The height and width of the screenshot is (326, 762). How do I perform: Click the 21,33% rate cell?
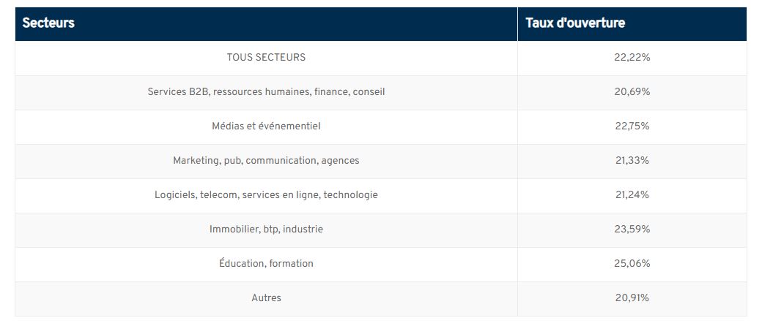point(632,161)
